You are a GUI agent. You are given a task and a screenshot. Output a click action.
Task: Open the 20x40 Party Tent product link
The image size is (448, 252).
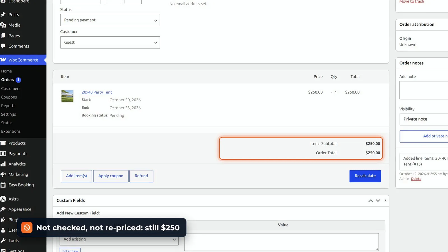97,92
